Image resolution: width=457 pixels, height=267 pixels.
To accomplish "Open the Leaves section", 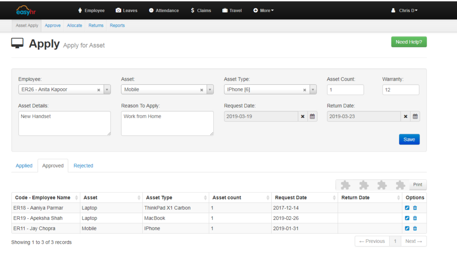I will (x=126, y=10).
